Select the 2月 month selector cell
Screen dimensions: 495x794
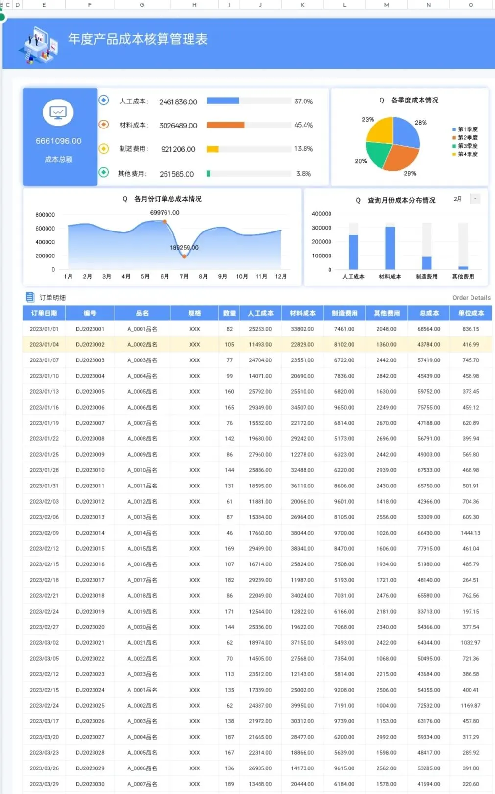[458, 199]
